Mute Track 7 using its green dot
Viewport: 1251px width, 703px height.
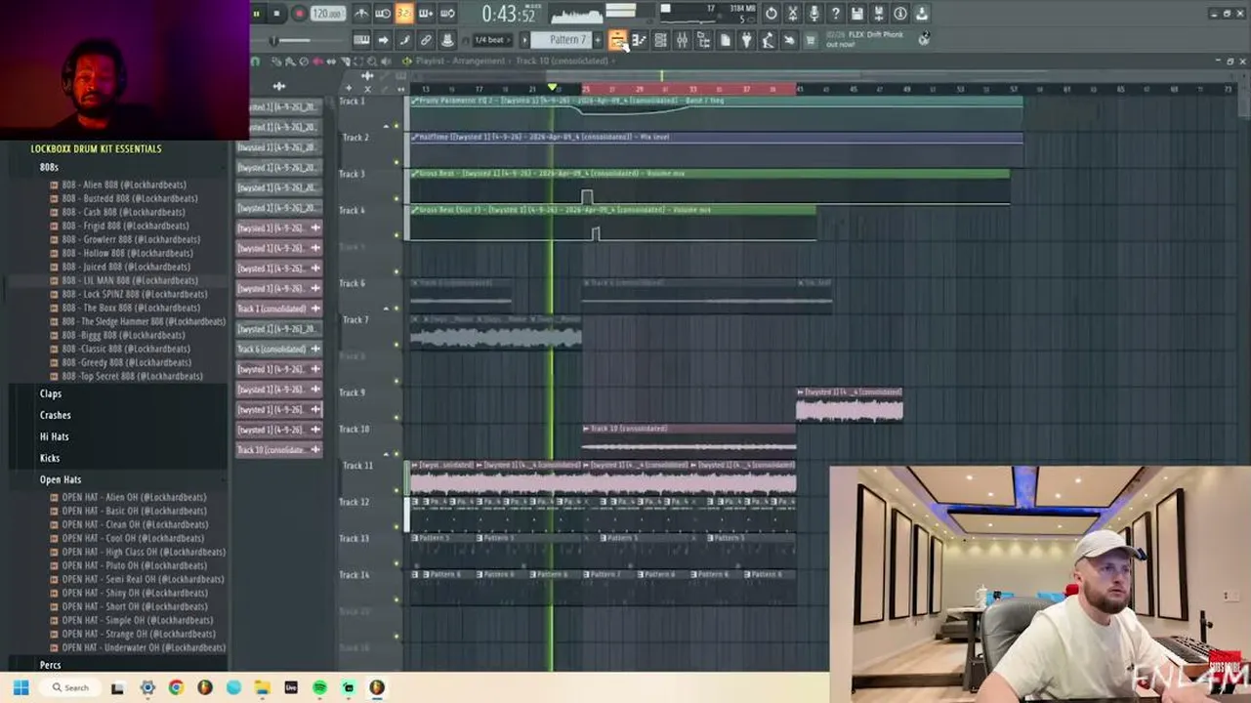click(x=396, y=344)
